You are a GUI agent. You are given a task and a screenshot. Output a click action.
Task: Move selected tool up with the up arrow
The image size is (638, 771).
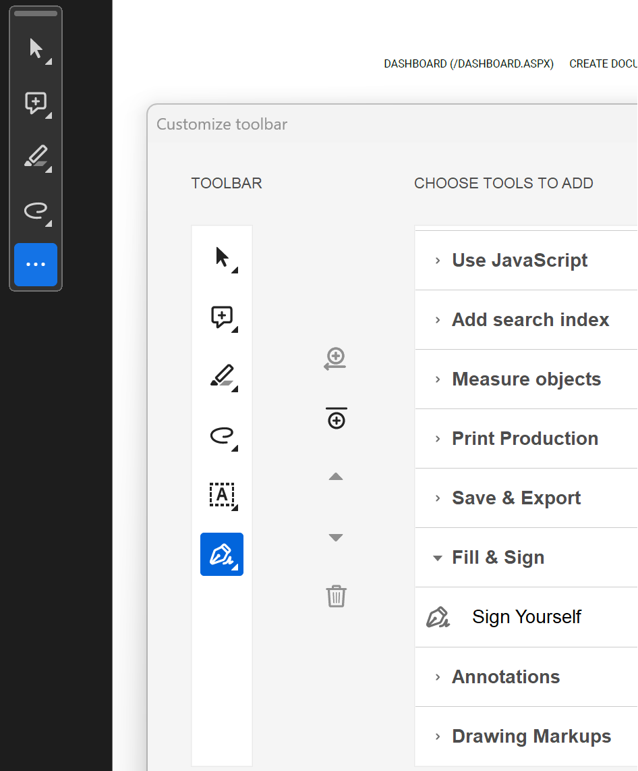coord(335,477)
